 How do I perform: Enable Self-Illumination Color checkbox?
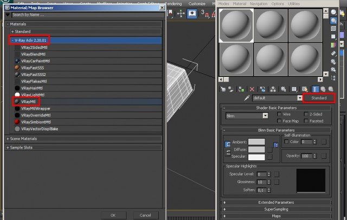tap(286, 141)
